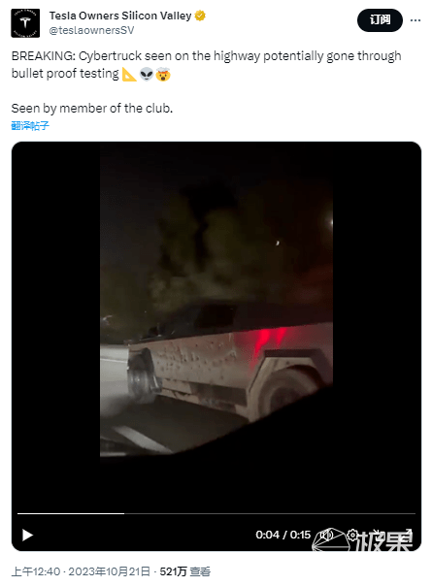Open the Tesla Owners Silicon Valley avatar
This screenshot has width=432, height=586.
click(x=25, y=22)
